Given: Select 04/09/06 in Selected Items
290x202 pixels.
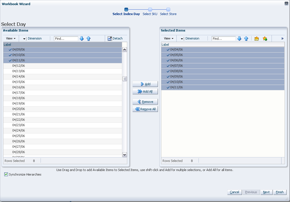Looking at the screenshot, I should pyautogui.click(x=223, y=76).
